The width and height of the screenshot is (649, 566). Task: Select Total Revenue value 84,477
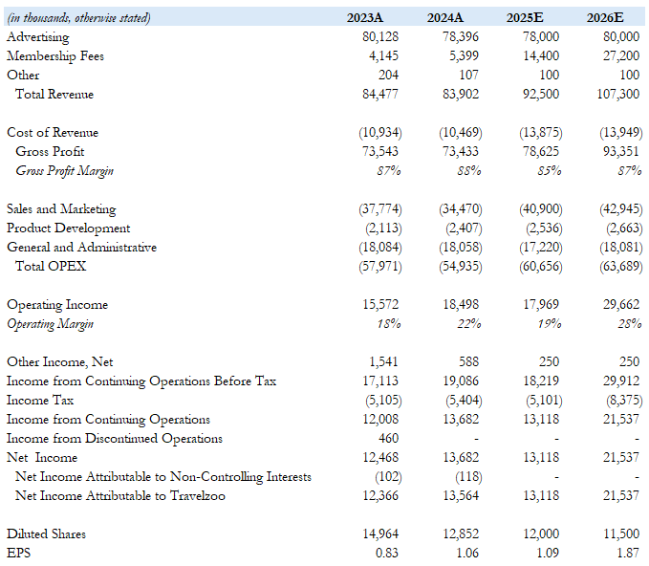tap(380, 95)
